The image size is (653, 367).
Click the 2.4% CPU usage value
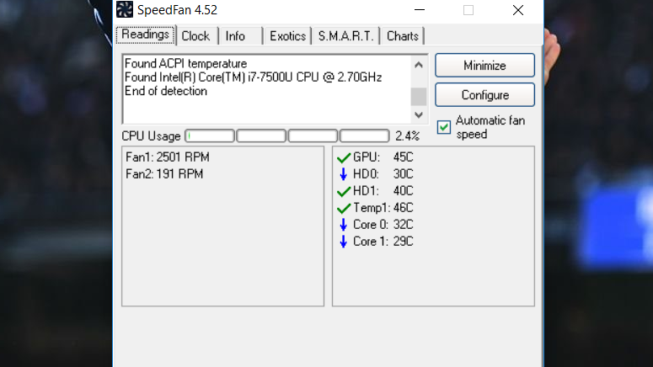click(x=407, y=136)
